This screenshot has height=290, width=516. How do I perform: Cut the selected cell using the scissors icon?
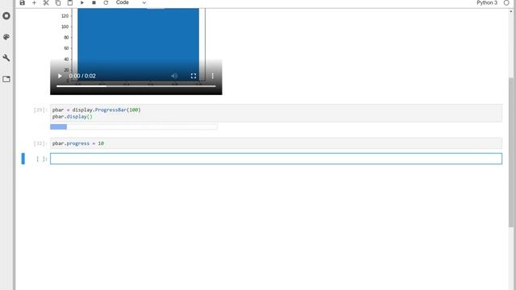pyautogui.click(x=46, y=2)
